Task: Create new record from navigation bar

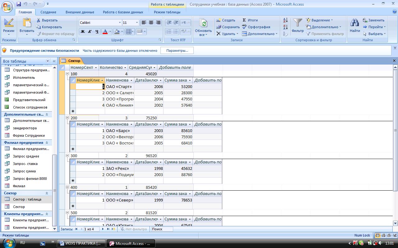Action: click(x=113, y=229)
